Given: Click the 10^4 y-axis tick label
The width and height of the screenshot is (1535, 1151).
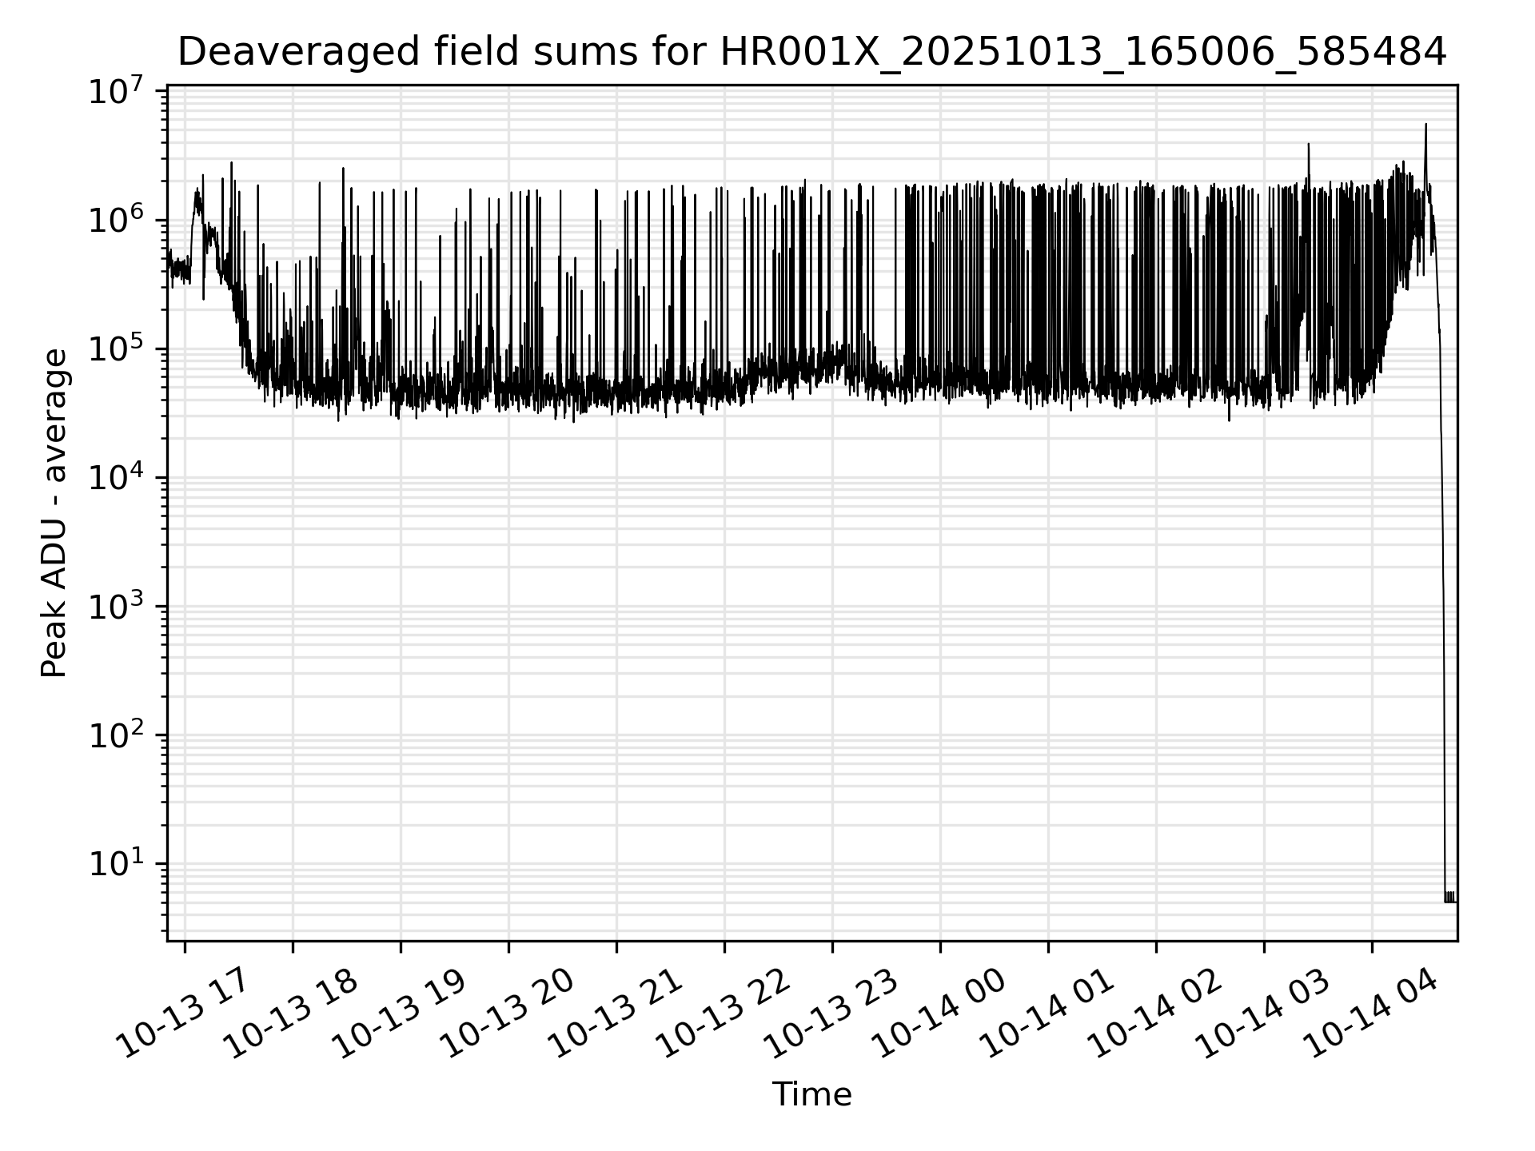Looking at the screenshot, I should 115,477.
